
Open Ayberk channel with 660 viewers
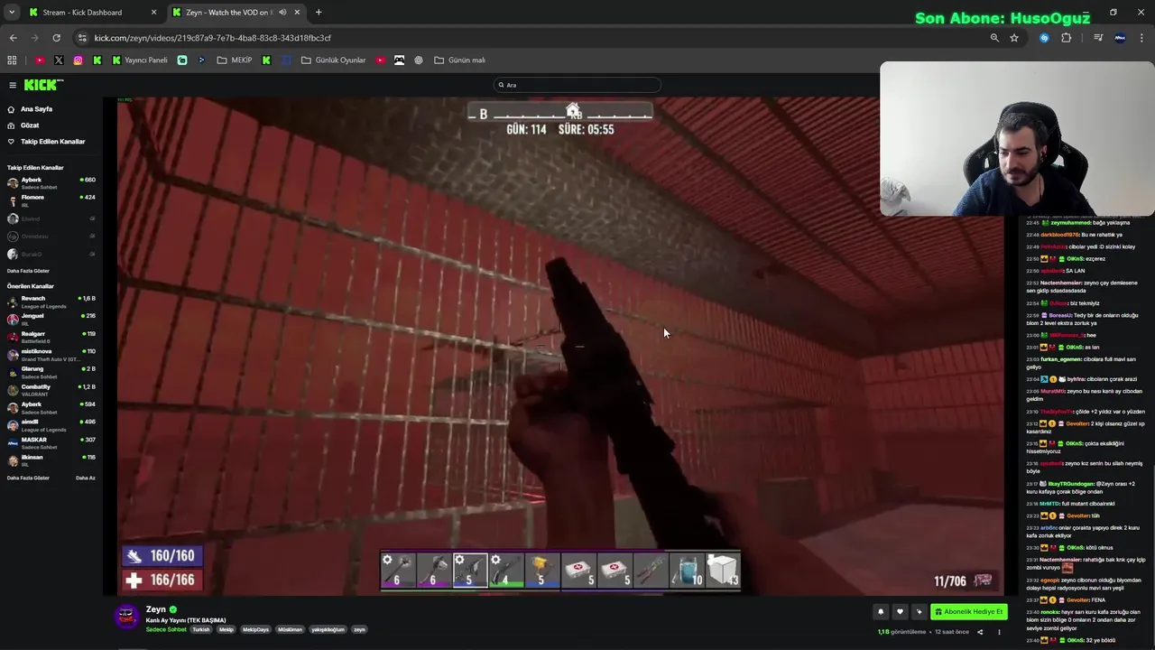click(51, 182)
